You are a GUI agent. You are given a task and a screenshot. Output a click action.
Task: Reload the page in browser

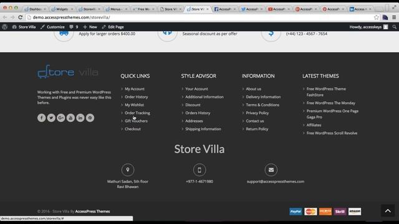pos(21,17)
